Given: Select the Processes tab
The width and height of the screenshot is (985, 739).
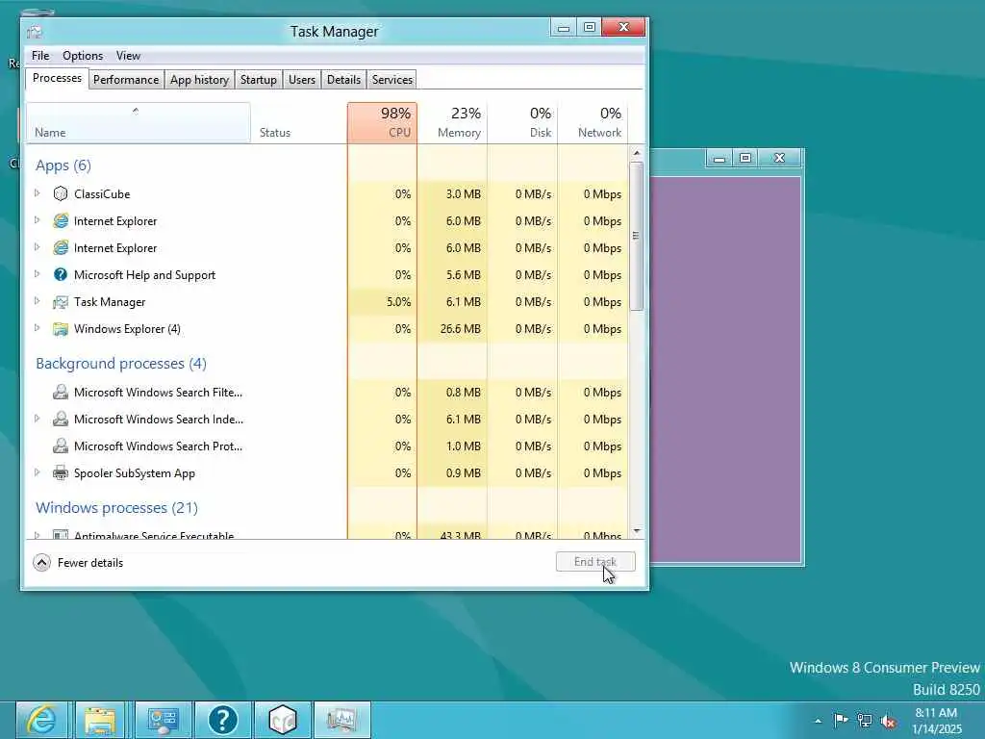Looking at the screenshot, I should coord(57,78).
